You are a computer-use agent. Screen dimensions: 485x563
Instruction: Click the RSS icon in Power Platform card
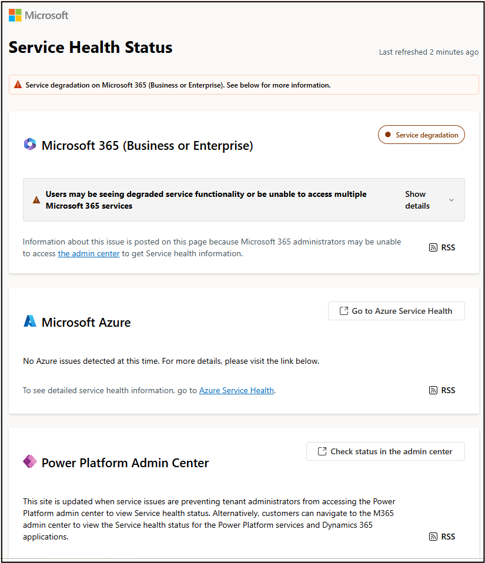pyautogui.click(x=433, y=537)
